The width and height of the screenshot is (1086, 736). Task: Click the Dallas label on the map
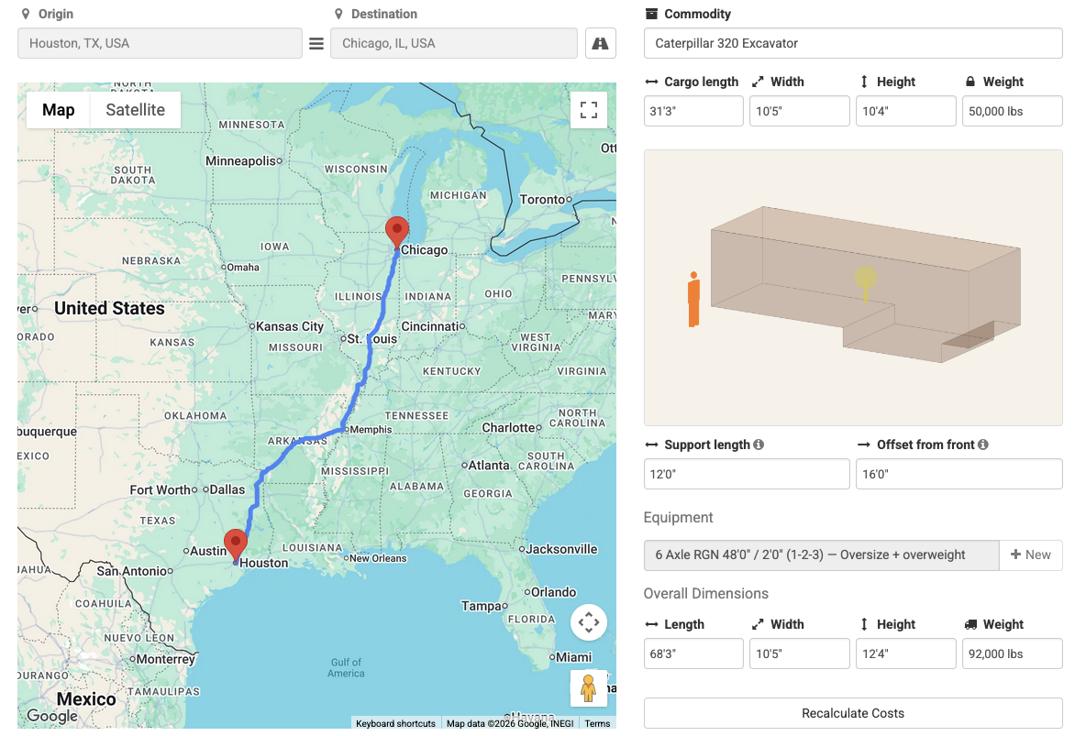click(227, 489)
